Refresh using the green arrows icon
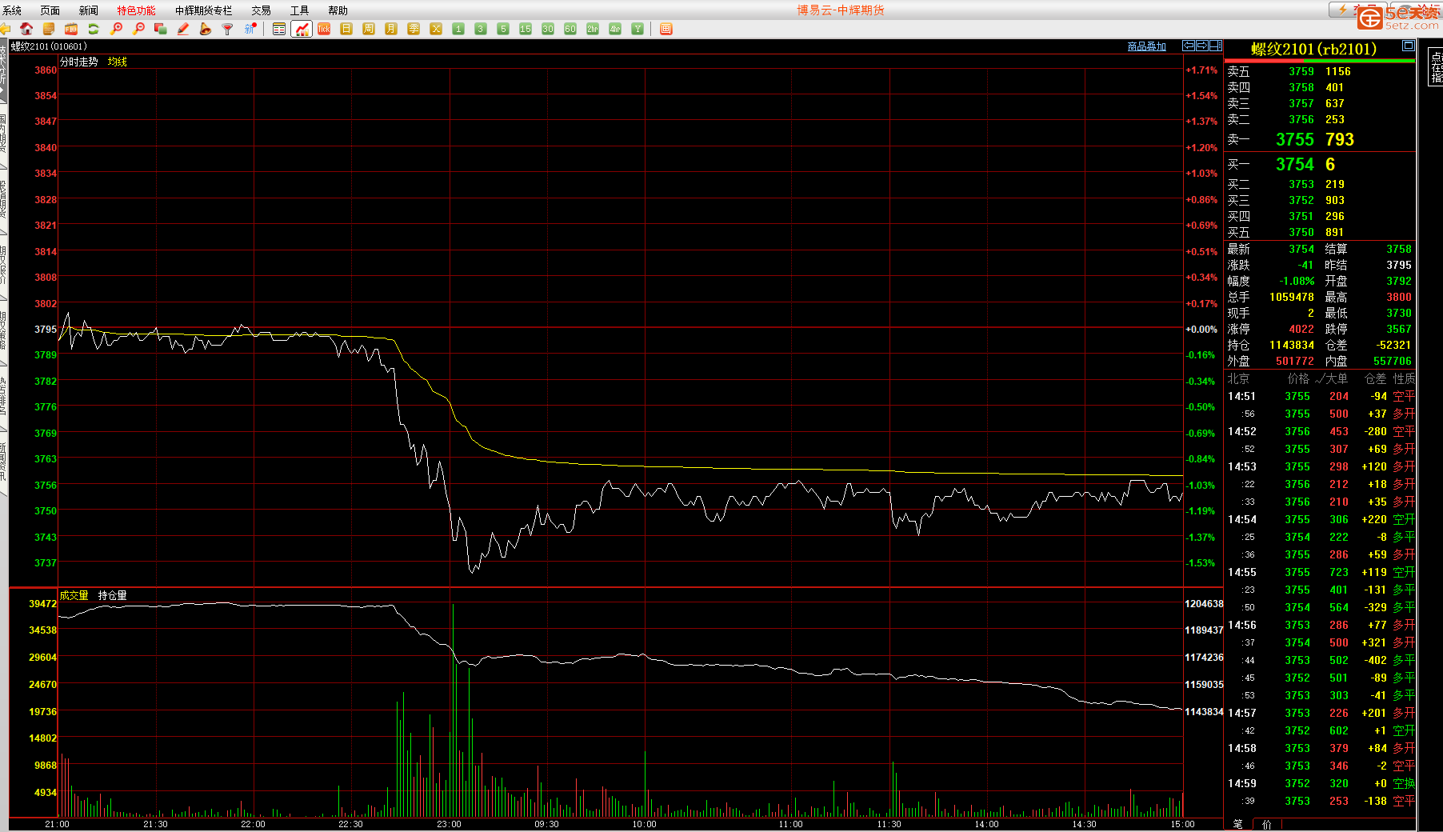 click(x=94, y=29)
